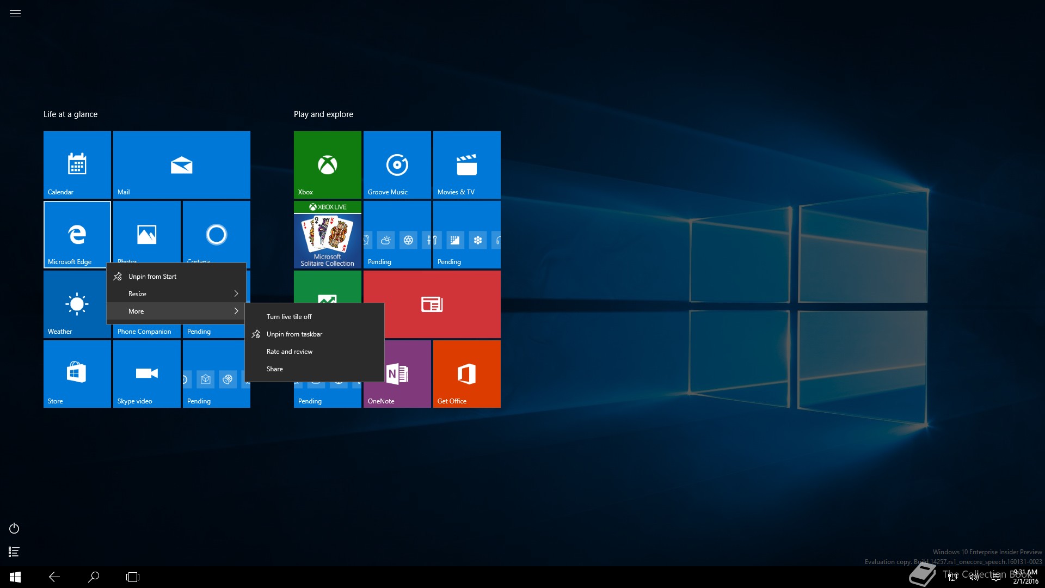Select Share in the submenu

(x=315, y=369)
